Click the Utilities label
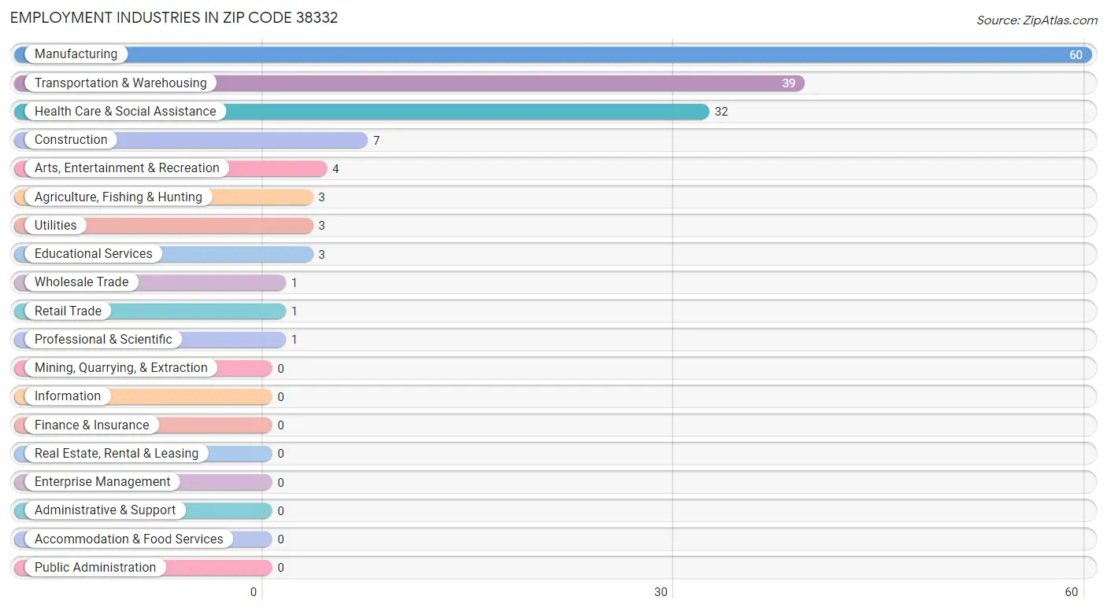1107x611 pixels. 56,225
